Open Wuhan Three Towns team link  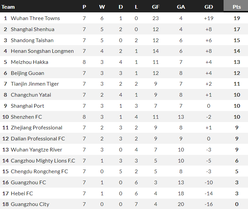[x=35, y=18]
